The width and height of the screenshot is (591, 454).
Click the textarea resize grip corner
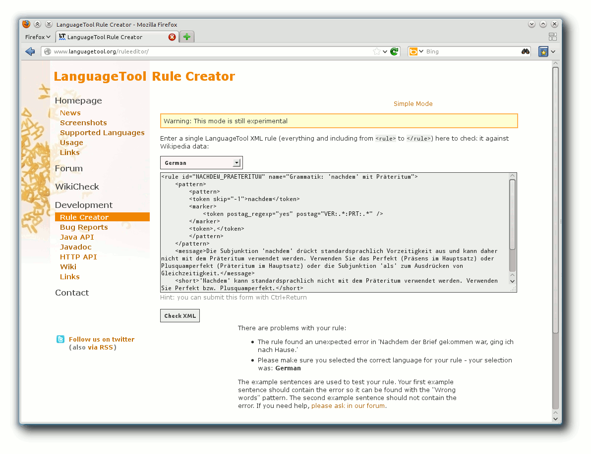coord(513,289)
